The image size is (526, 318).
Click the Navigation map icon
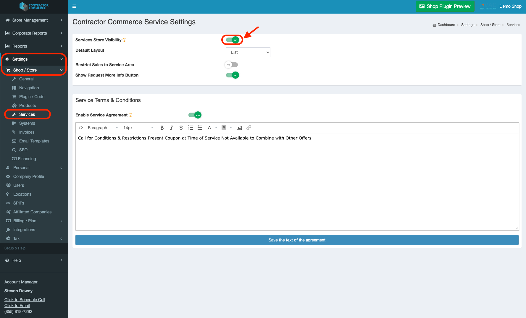click(x=14, y=88)
